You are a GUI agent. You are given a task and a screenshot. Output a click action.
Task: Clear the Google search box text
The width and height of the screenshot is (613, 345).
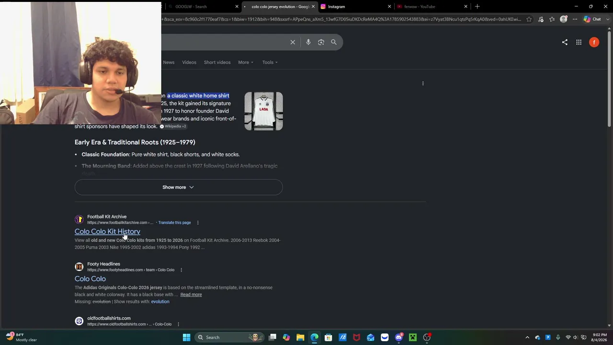click(x=293, y=42)
